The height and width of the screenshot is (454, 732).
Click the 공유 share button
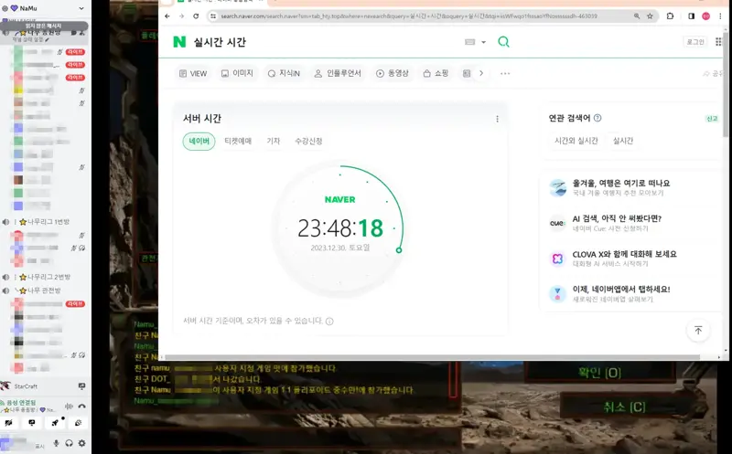(714, 74)
